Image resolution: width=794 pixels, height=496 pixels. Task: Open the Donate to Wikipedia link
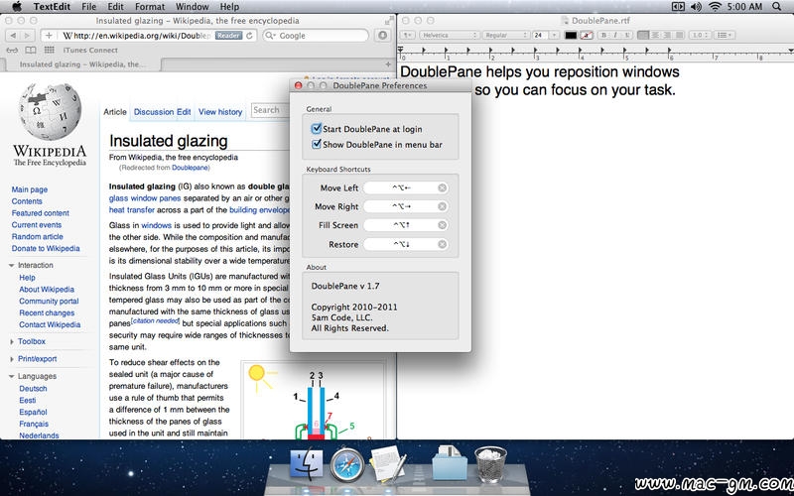46,249
